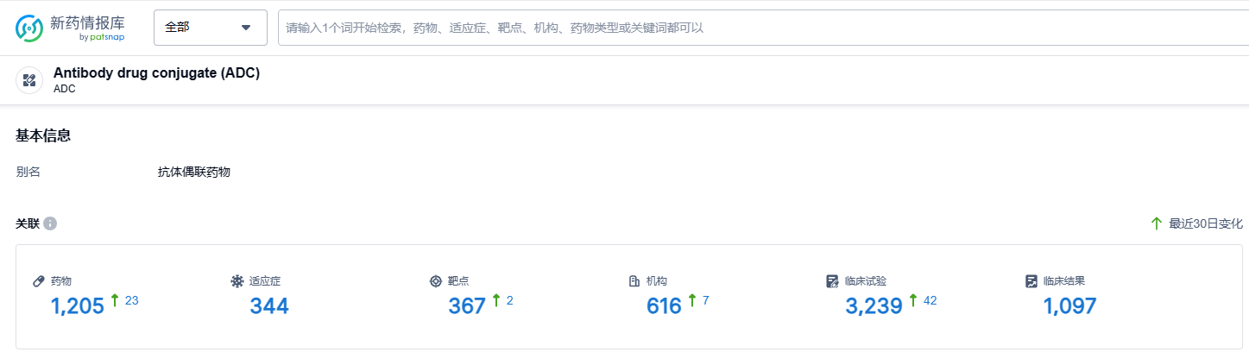Open the 367 targets count link

point(467,305)
